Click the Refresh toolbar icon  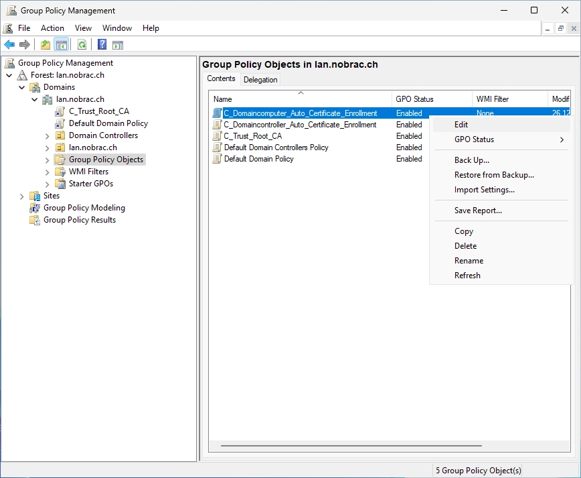tap(82, 45)
